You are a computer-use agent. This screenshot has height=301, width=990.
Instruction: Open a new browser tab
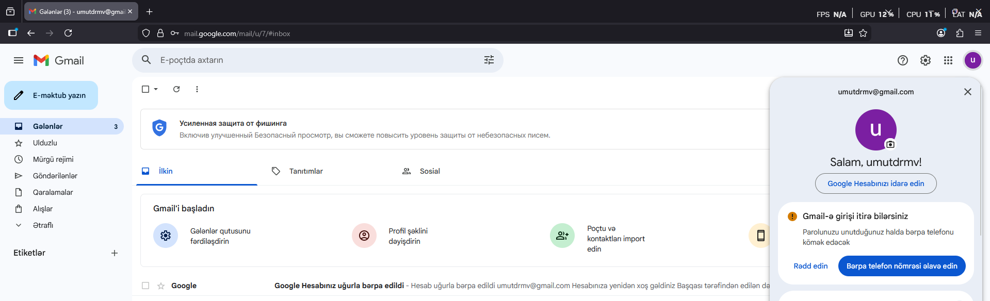coord(149,11)
